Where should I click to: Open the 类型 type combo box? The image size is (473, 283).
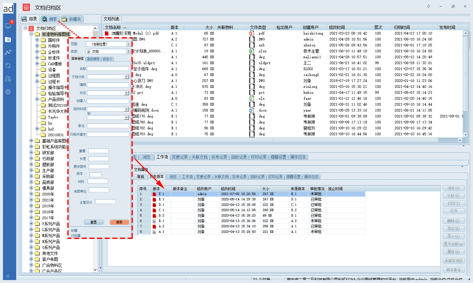point(108,51)
